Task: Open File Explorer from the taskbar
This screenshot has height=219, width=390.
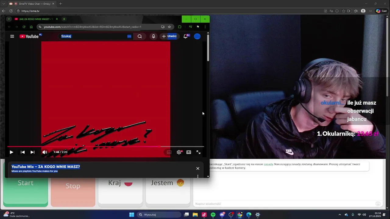Action: pos(195,215)
